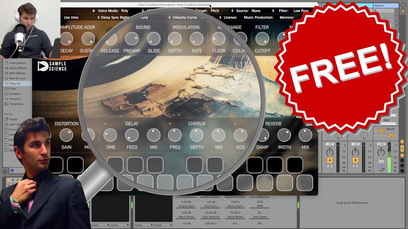Screen dimensions: 408x229
Task: Open Packs under Places
Action: tap(13, 119)
